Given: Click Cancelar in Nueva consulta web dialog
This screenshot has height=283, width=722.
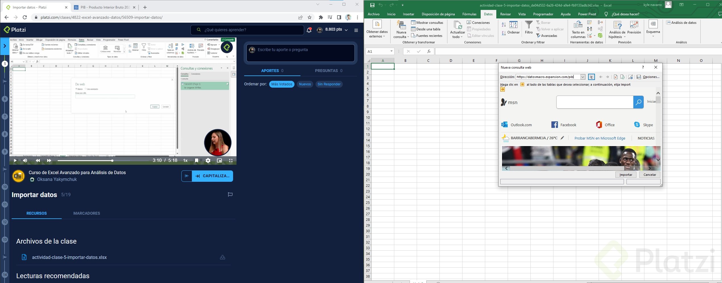Looking at the screenshot, I should pyautogui.click(x=650, y=175).
